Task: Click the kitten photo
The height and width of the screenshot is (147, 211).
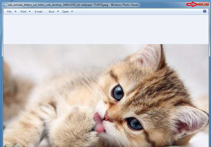Action: [106, 96]
